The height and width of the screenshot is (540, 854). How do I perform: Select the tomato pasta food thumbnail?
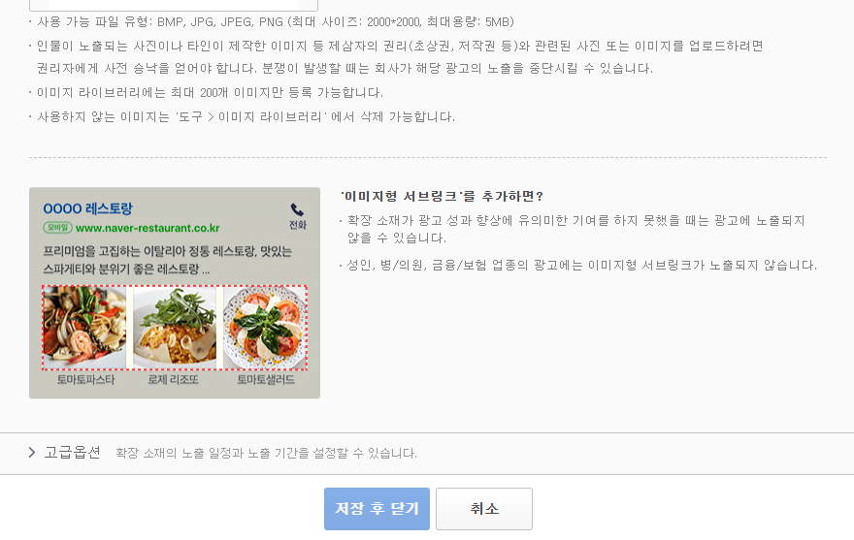(x=84, y=328)
